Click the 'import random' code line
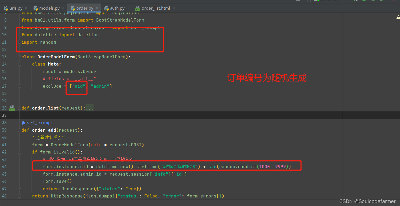The width and height of the screenshot is (400, 206). point(39,42)
